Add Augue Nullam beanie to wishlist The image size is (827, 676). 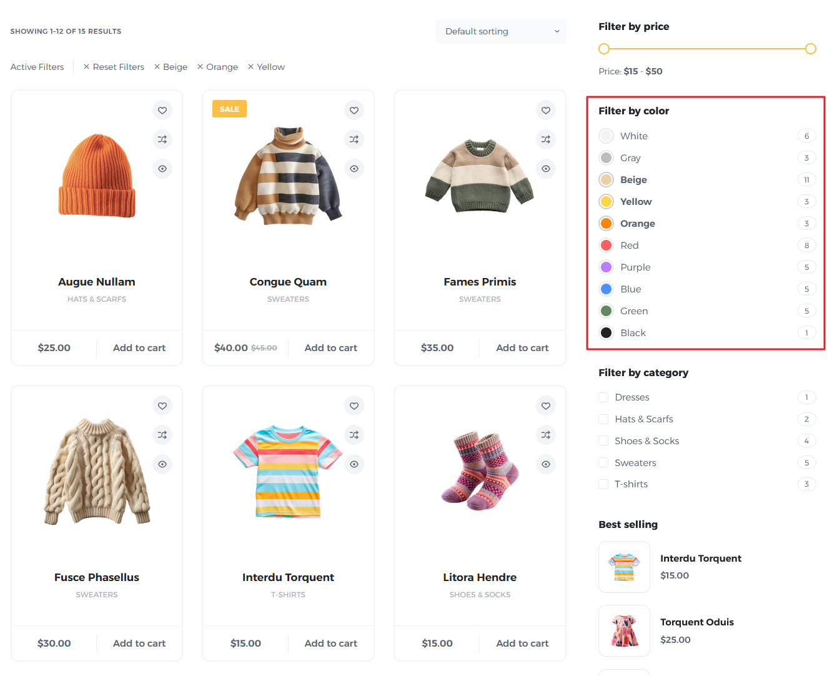(x=162, y=110)
